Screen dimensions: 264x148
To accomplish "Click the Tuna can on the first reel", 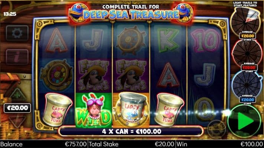I will coord(57,110).
